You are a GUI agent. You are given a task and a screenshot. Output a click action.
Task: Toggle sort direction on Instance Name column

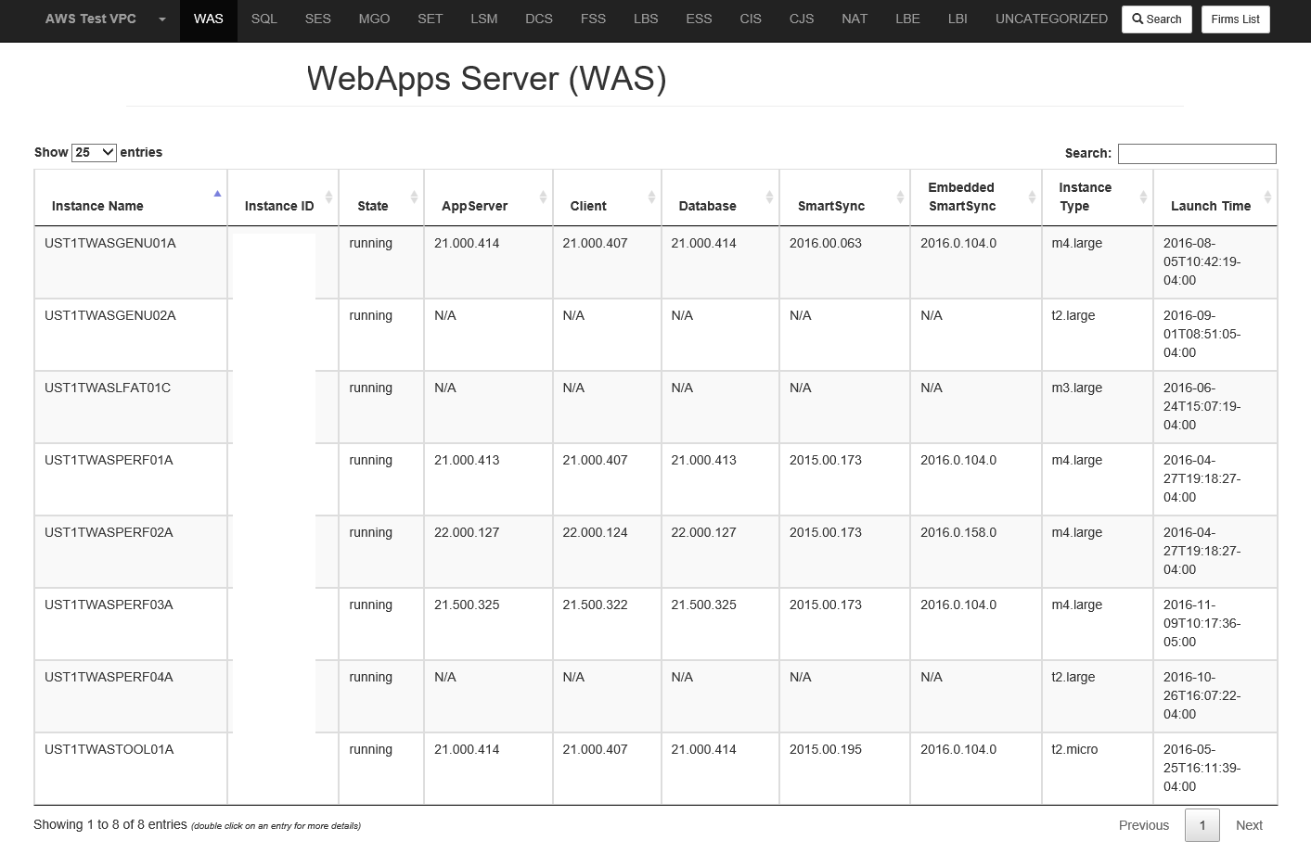pos(217,194)
